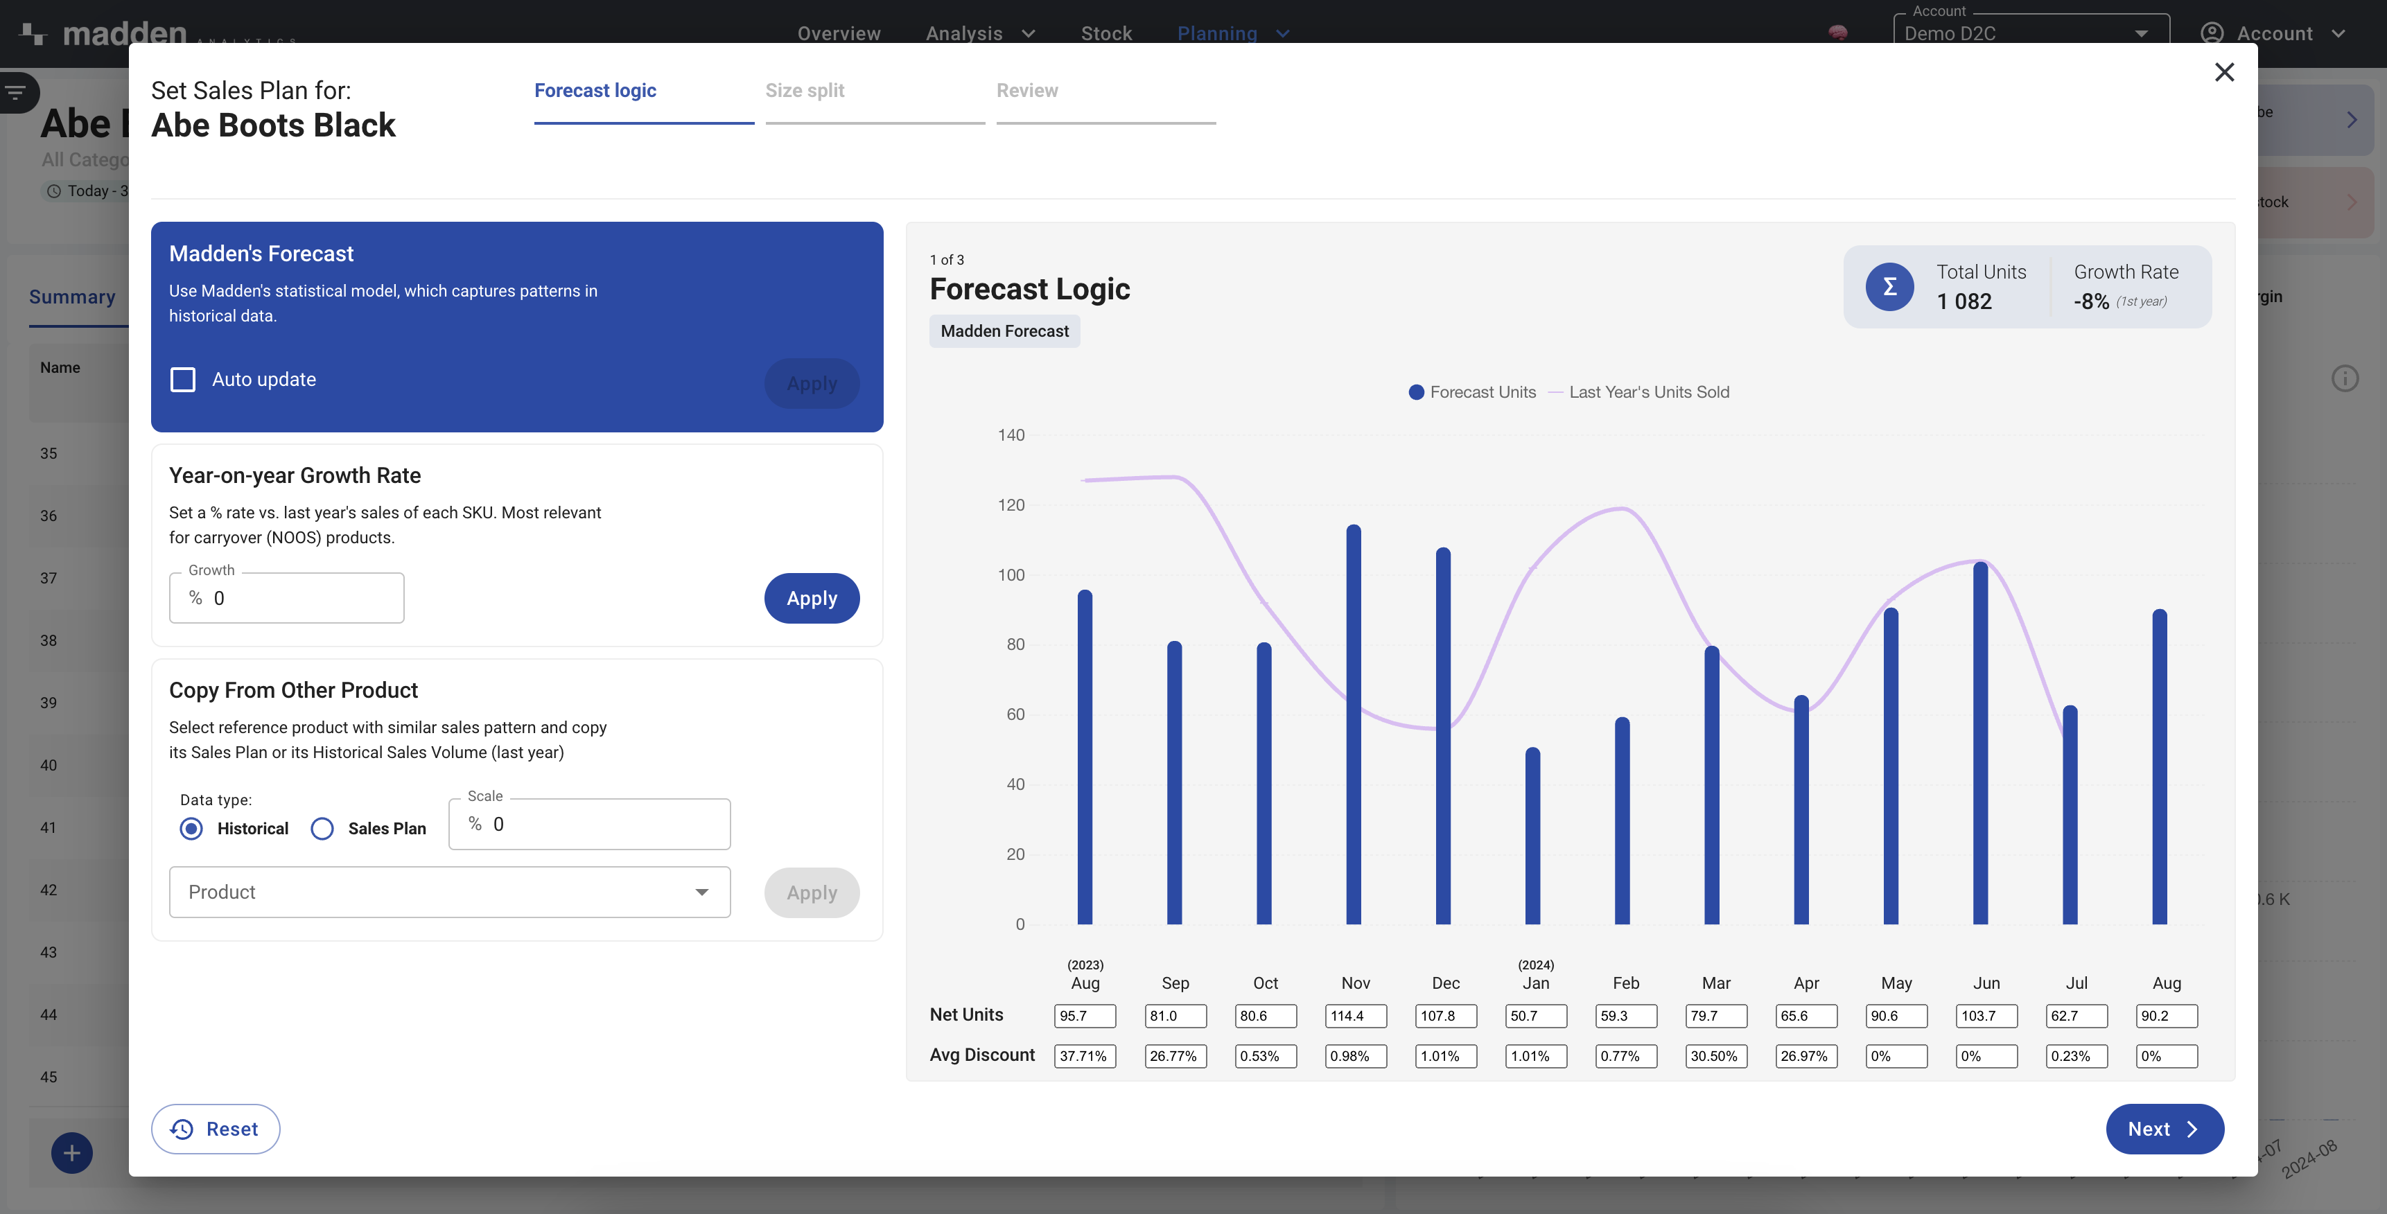Open the Product dropdown
Screen dimensions: 2387x1214
[x=449, y=892]
